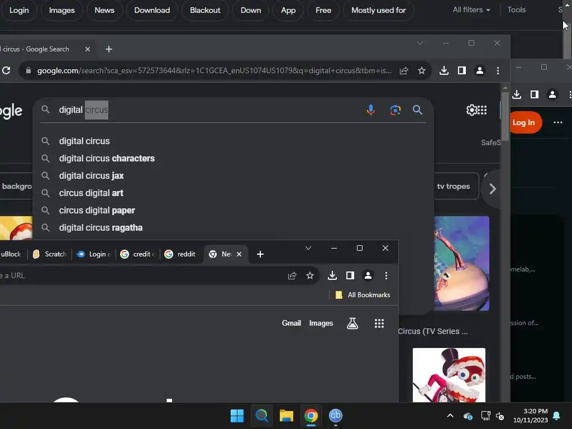Click the blue search magnifier button
This screenshot has height=429, width=572.
point(418,110)
